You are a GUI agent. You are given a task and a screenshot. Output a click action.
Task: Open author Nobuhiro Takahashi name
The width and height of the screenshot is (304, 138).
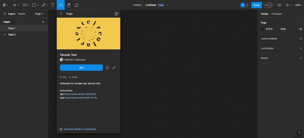[75, 60]
